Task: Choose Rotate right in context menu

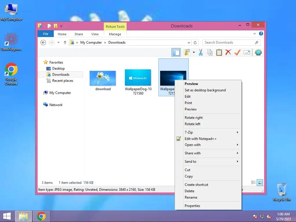Action: pos(193,117)
